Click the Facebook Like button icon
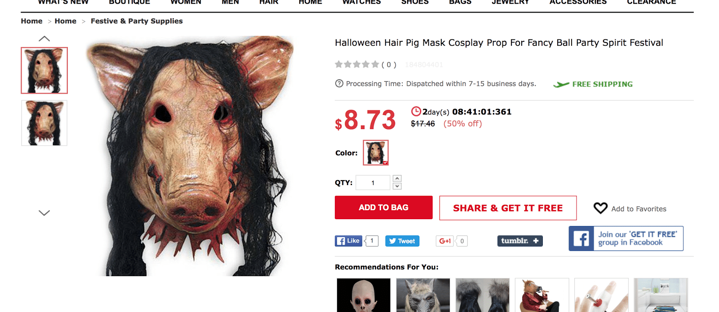The height and width of the screenshot is (312, 719). click(x=349, y=241)
